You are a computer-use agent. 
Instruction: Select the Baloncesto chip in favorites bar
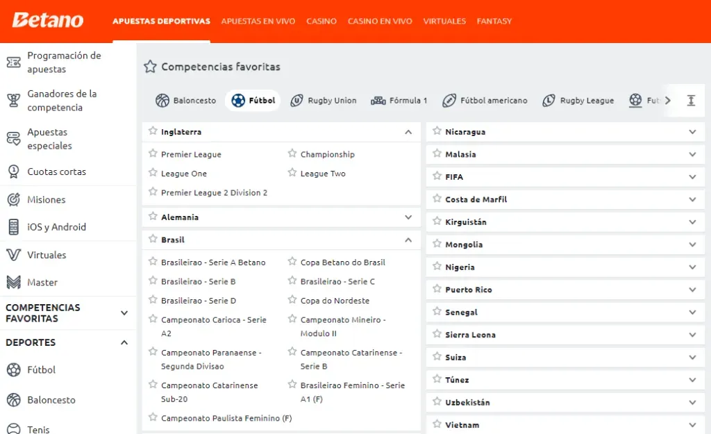tap(186, 101)
